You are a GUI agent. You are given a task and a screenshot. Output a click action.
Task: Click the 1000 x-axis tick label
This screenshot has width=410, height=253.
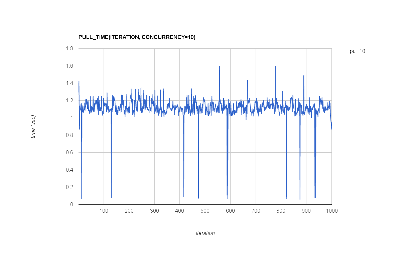[331, 211]
